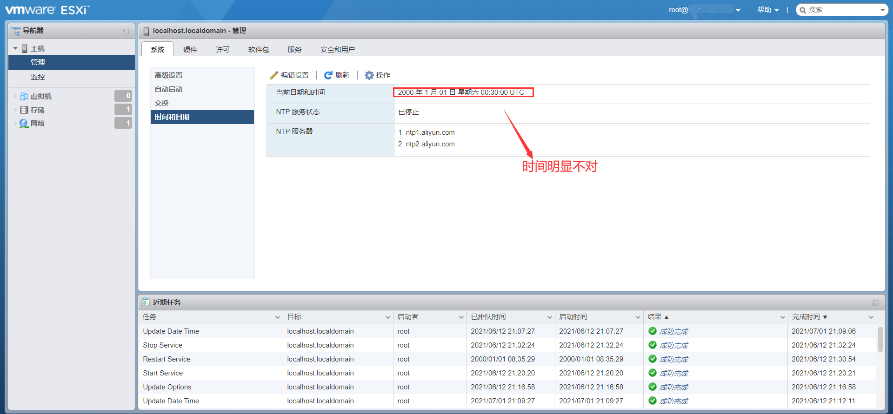Image resolution: width=893 pixels, height=414 pixels.
Task: Click green success icon on Restart Service row
Action: (x=653, y=359)
